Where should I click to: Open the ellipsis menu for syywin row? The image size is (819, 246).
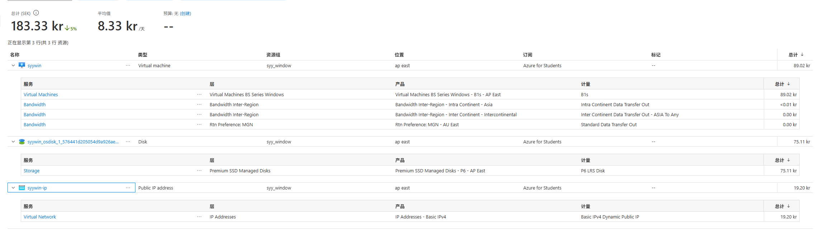pyautogui.click(x=128, y=65)
